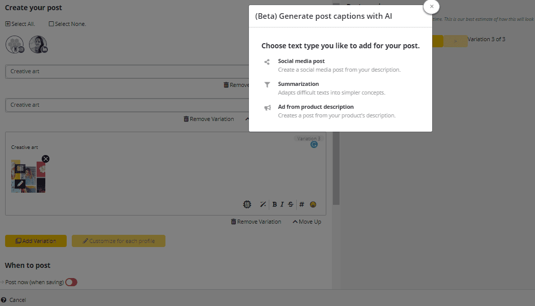The height and width of the screenshot is (306, 535).
Task: Apply strikethrough formatting to the caption
Action: [x=290, y=204]
